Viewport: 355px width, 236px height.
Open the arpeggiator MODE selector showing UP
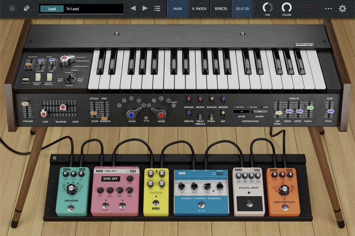tap(241, 112)
